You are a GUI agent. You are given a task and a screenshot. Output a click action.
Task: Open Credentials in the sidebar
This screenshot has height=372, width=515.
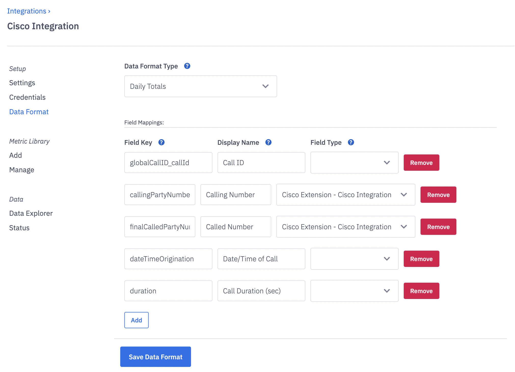pos(27,97)
